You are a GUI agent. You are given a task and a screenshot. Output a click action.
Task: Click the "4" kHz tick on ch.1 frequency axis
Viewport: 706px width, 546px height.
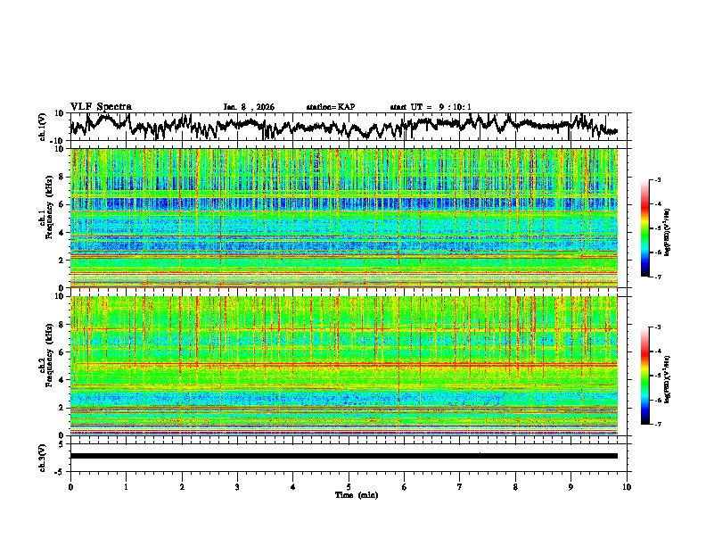click(x=62, y=233)
